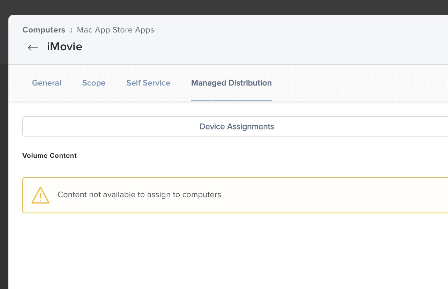The width and height of the screenshot is (448, 289).
Task: Select the Self Service tab
Action: [x=148, y=83]
